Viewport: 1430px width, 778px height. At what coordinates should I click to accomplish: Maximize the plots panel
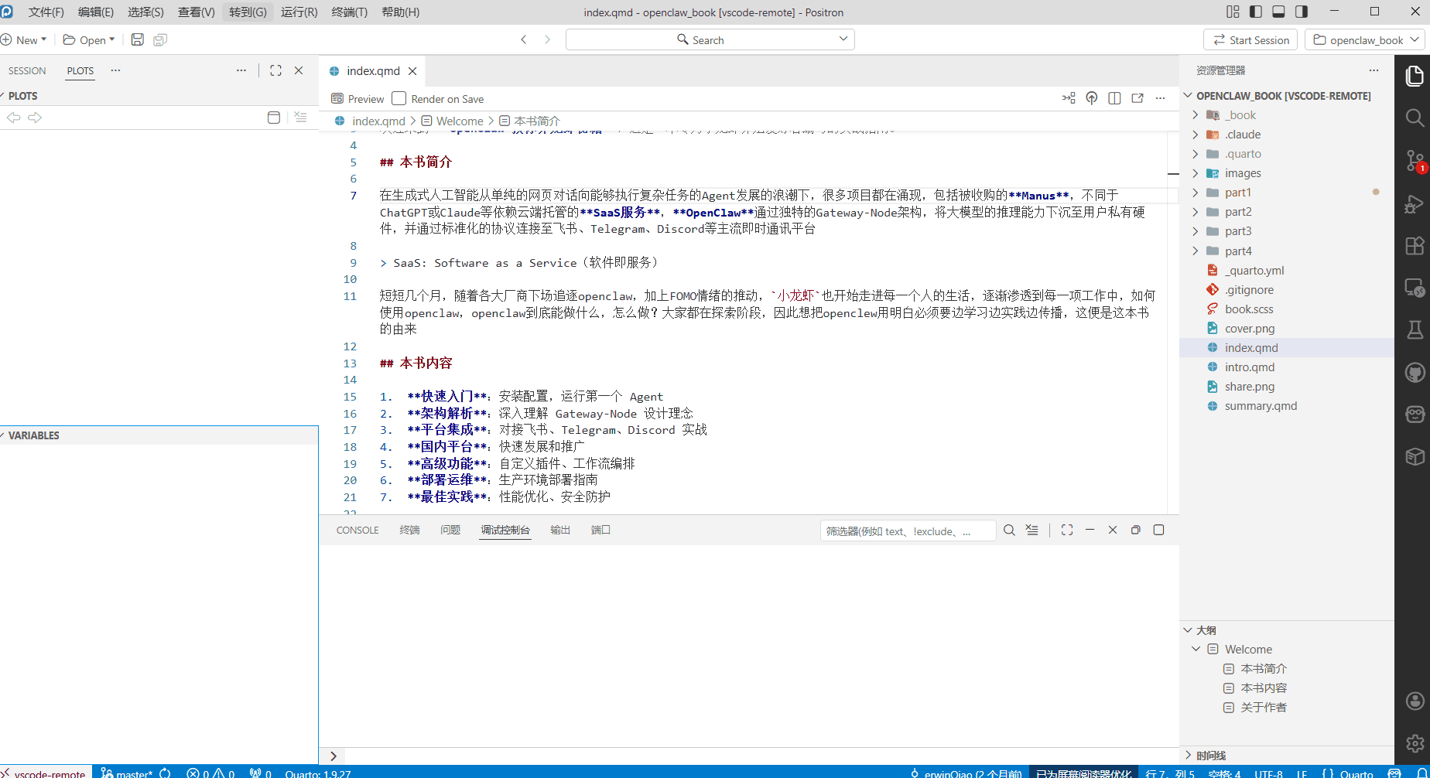pyautogui.click(x=275, y=70)
